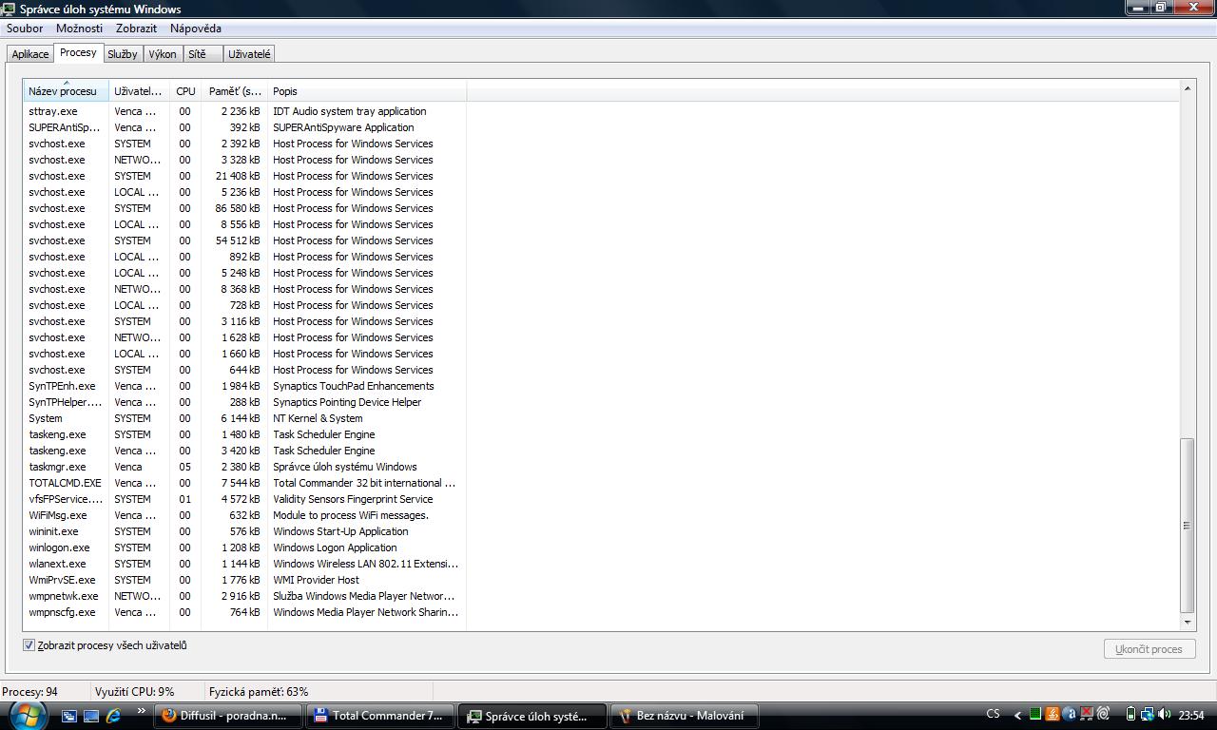Viewport: 1217px width, 730px height.
Task: Sort by Název procesu column header
Action: tap(66, 91)
